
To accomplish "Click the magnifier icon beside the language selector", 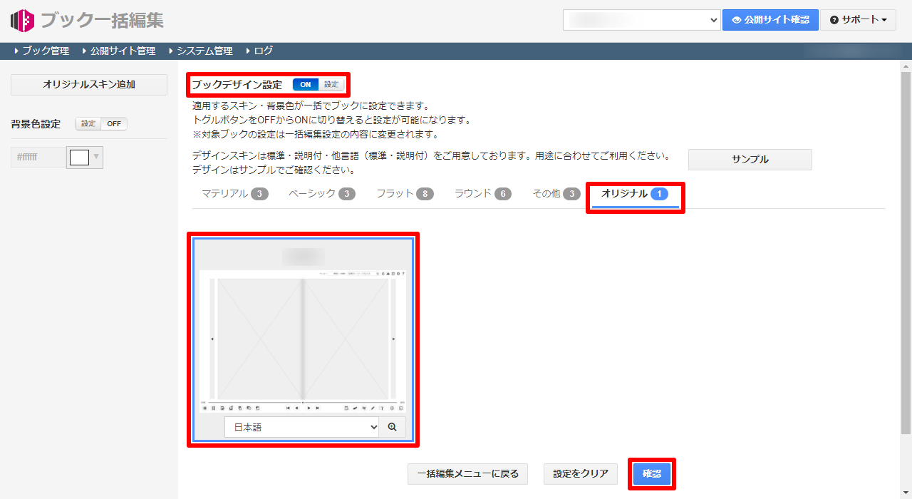I will pos(392,426).
